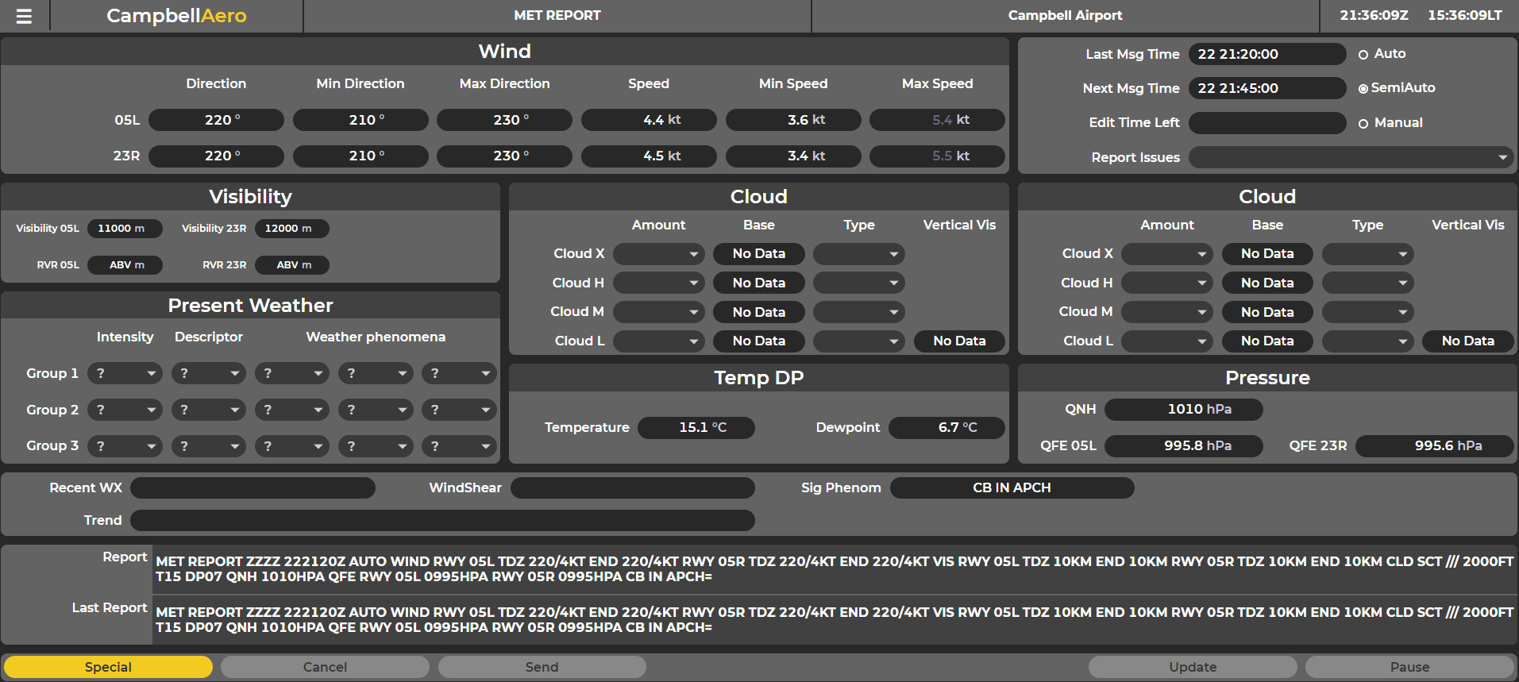
Task: Open right Cloud X Amount dropdown
Action: [1167, 254]
